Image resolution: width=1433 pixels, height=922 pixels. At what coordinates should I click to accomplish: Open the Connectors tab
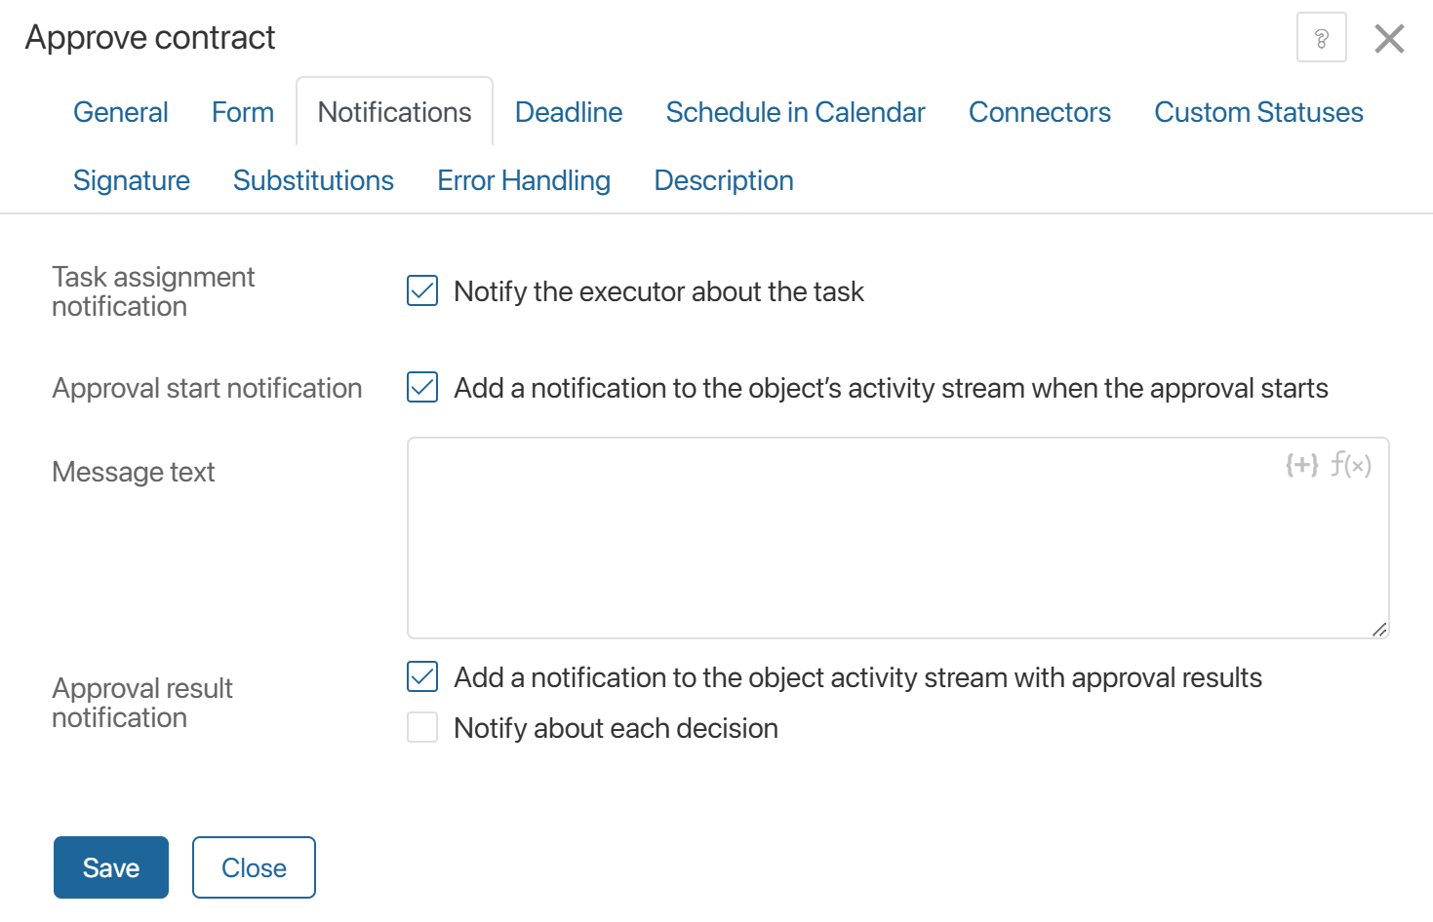(x=1039, y=113)
